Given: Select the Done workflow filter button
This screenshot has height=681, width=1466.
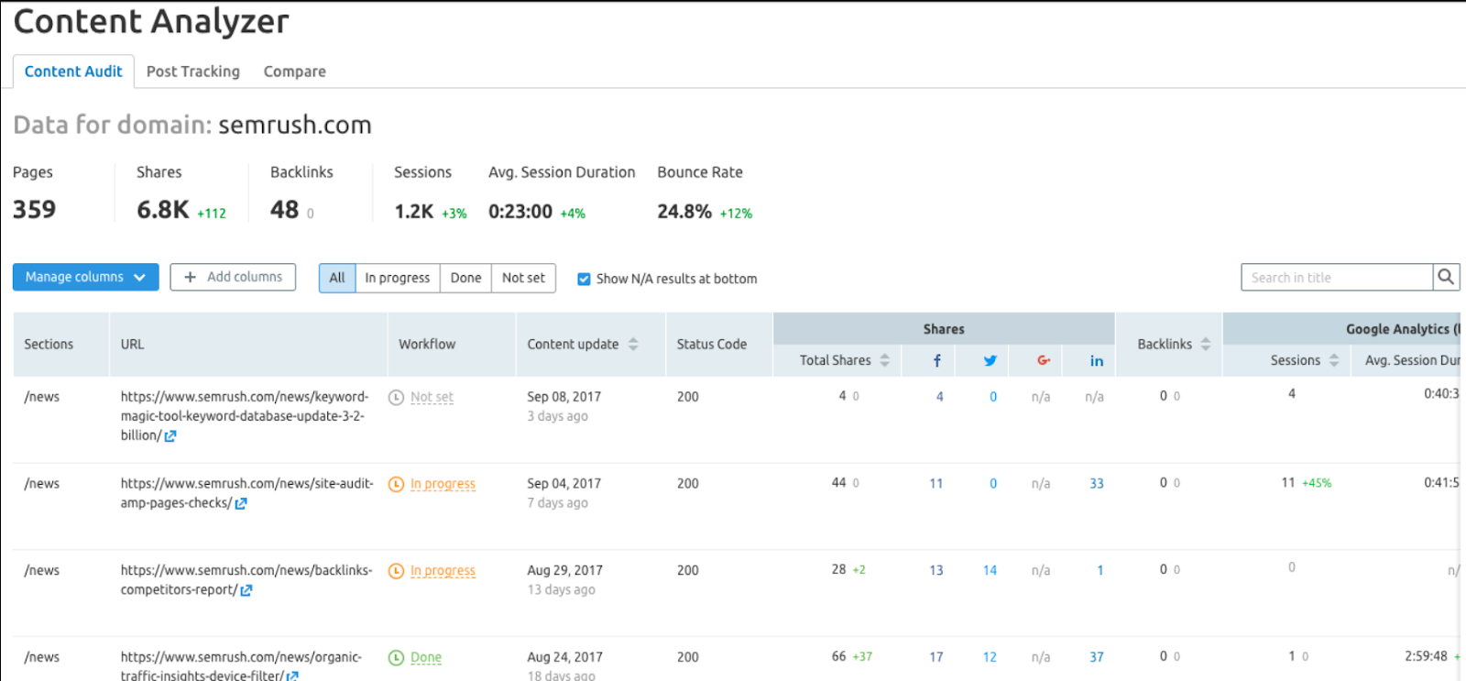Looking at the screenshot, I should 465,278.
